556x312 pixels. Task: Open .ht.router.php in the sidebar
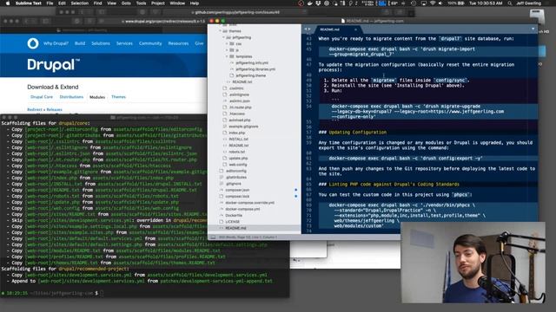click(x=240, y=107)
